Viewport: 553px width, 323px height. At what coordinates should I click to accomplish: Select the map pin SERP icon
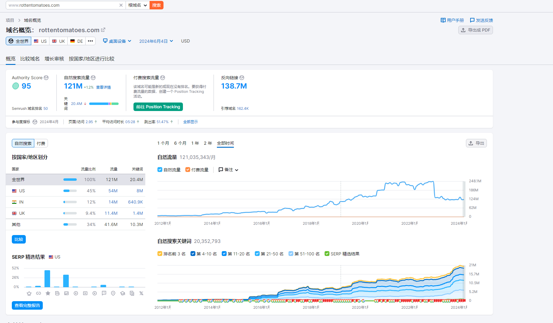click(x=113, y=293)
